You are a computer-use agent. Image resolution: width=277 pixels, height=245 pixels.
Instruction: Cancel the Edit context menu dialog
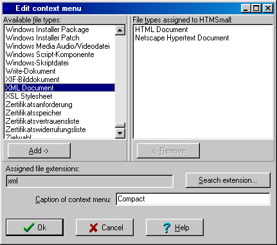click(x=105, y=227)
